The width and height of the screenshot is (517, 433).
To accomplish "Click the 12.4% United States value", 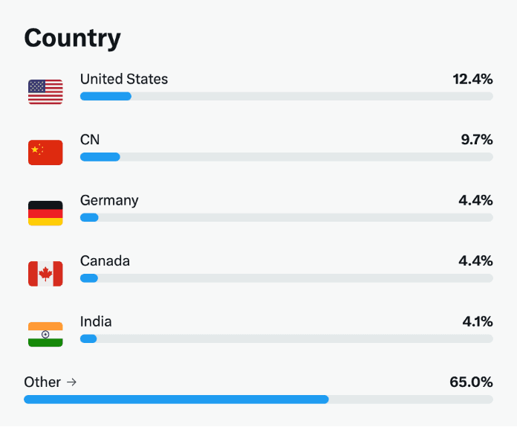I will click(x=472, y=79).
